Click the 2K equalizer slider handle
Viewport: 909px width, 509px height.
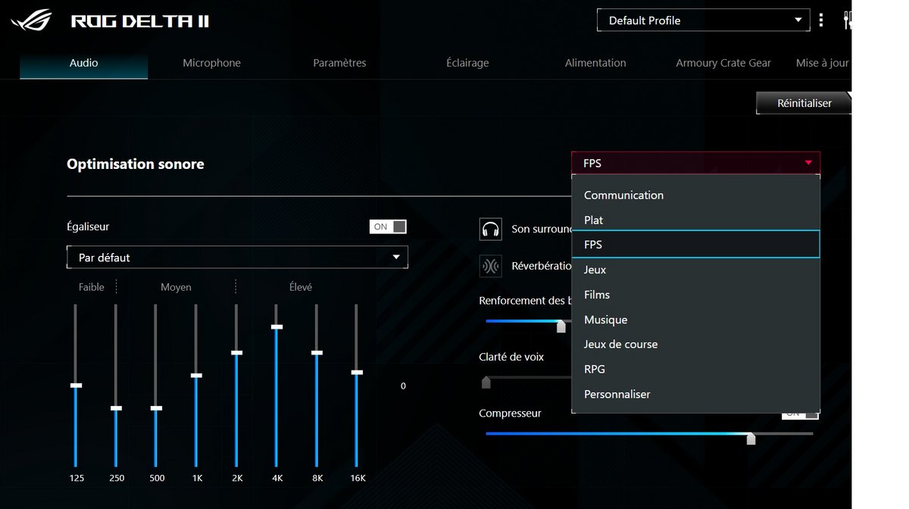tap(236, 353)
